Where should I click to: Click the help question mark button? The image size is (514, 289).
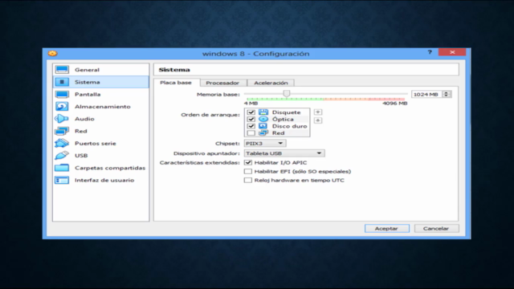point(430,52)
